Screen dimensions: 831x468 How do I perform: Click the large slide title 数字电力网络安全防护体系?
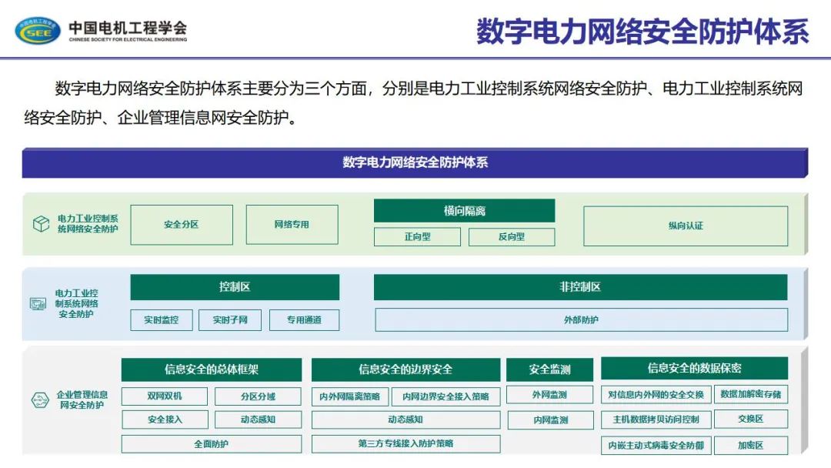[x=642, y=31]
